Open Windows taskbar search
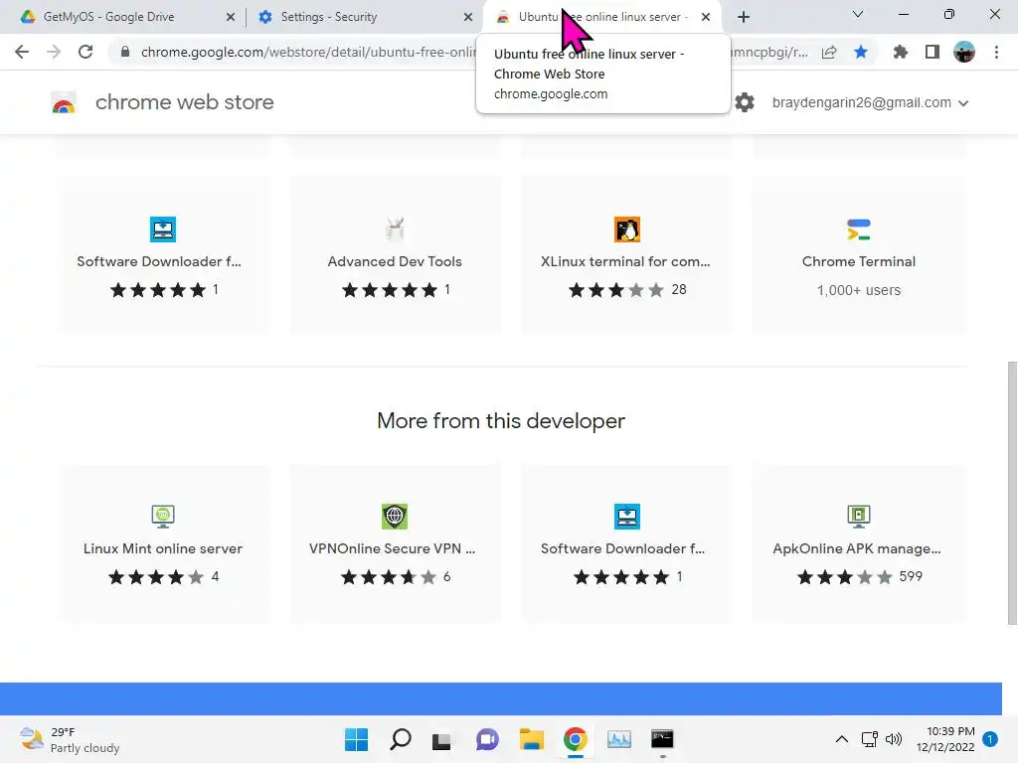This screenshot has width=1018, height=763. [x=401, y=739]
